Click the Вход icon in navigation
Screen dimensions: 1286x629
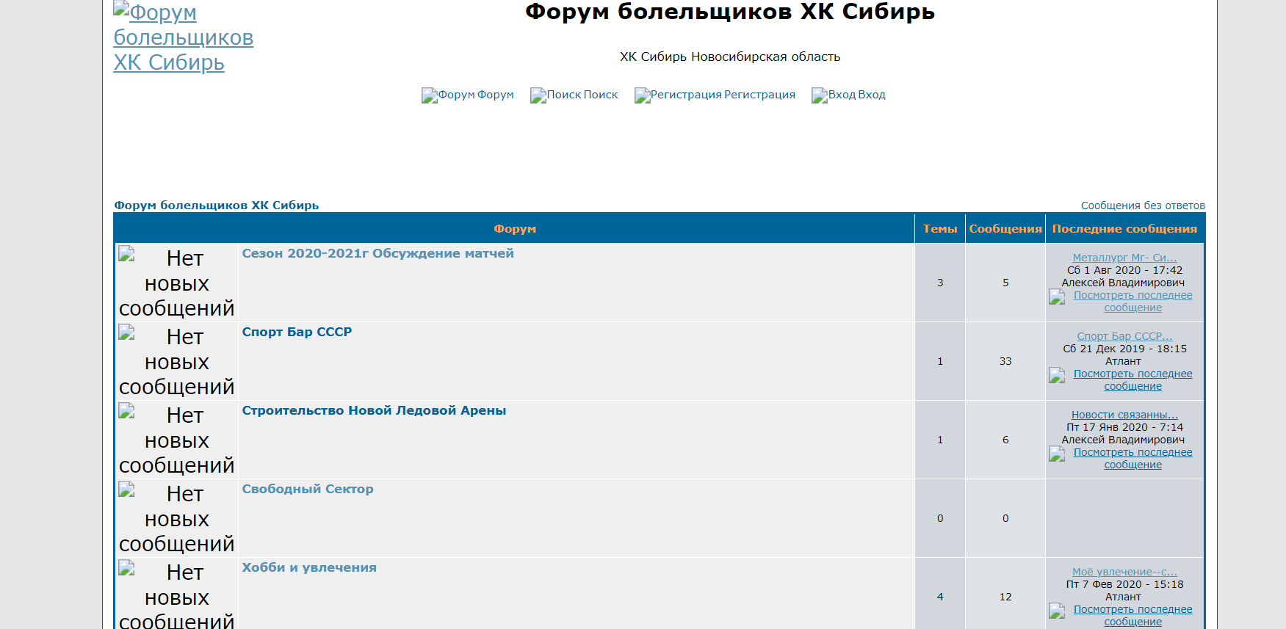pyautogui.click(x=820, y=95)
